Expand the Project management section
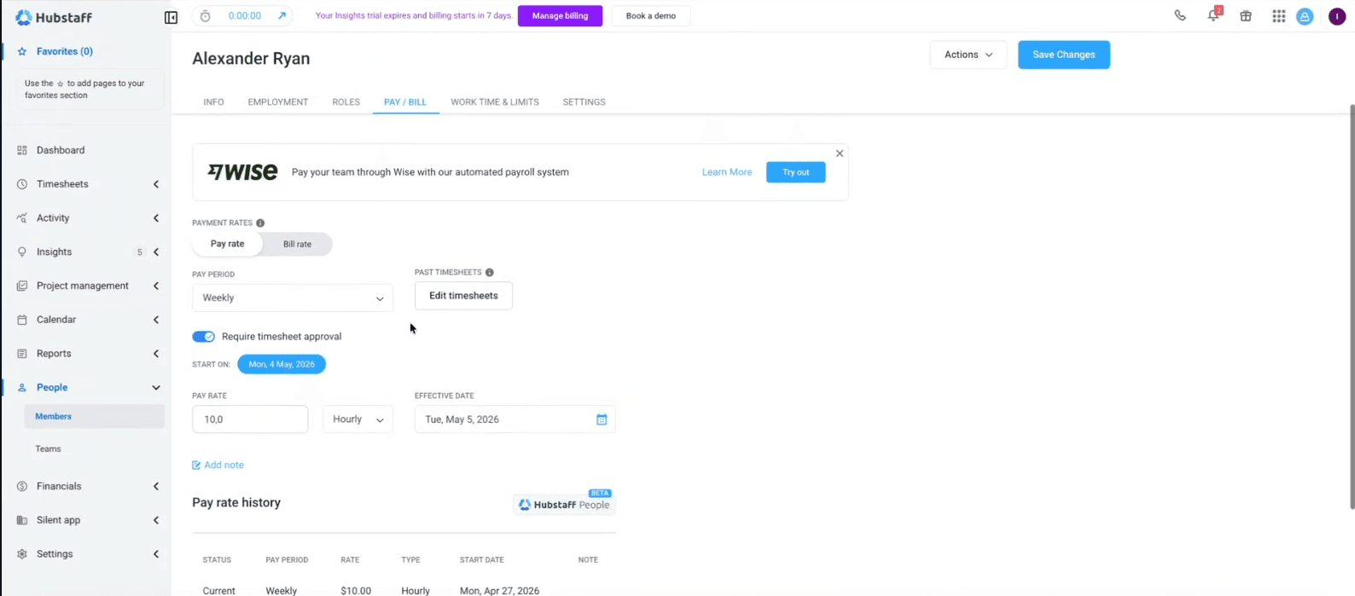Viewport: 1355px width, 596px height. (x=156, y=286)
